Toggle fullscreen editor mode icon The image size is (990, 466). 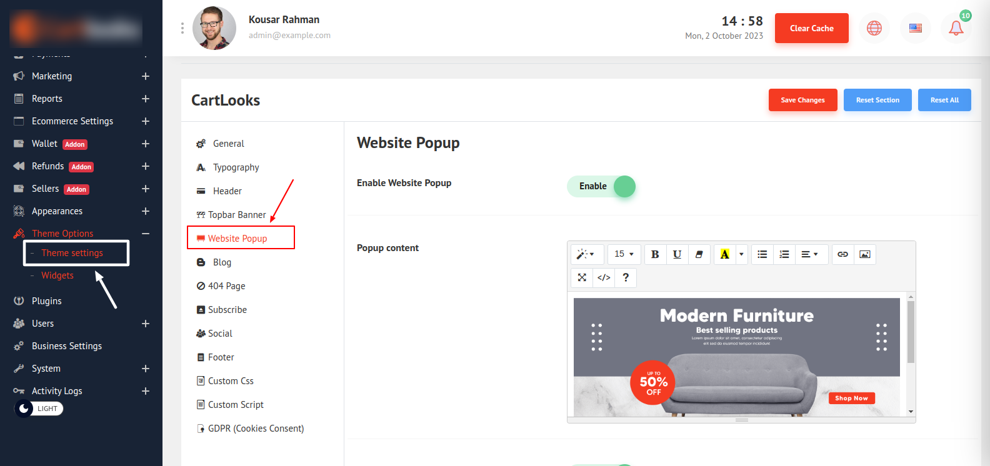pos(582,277)
